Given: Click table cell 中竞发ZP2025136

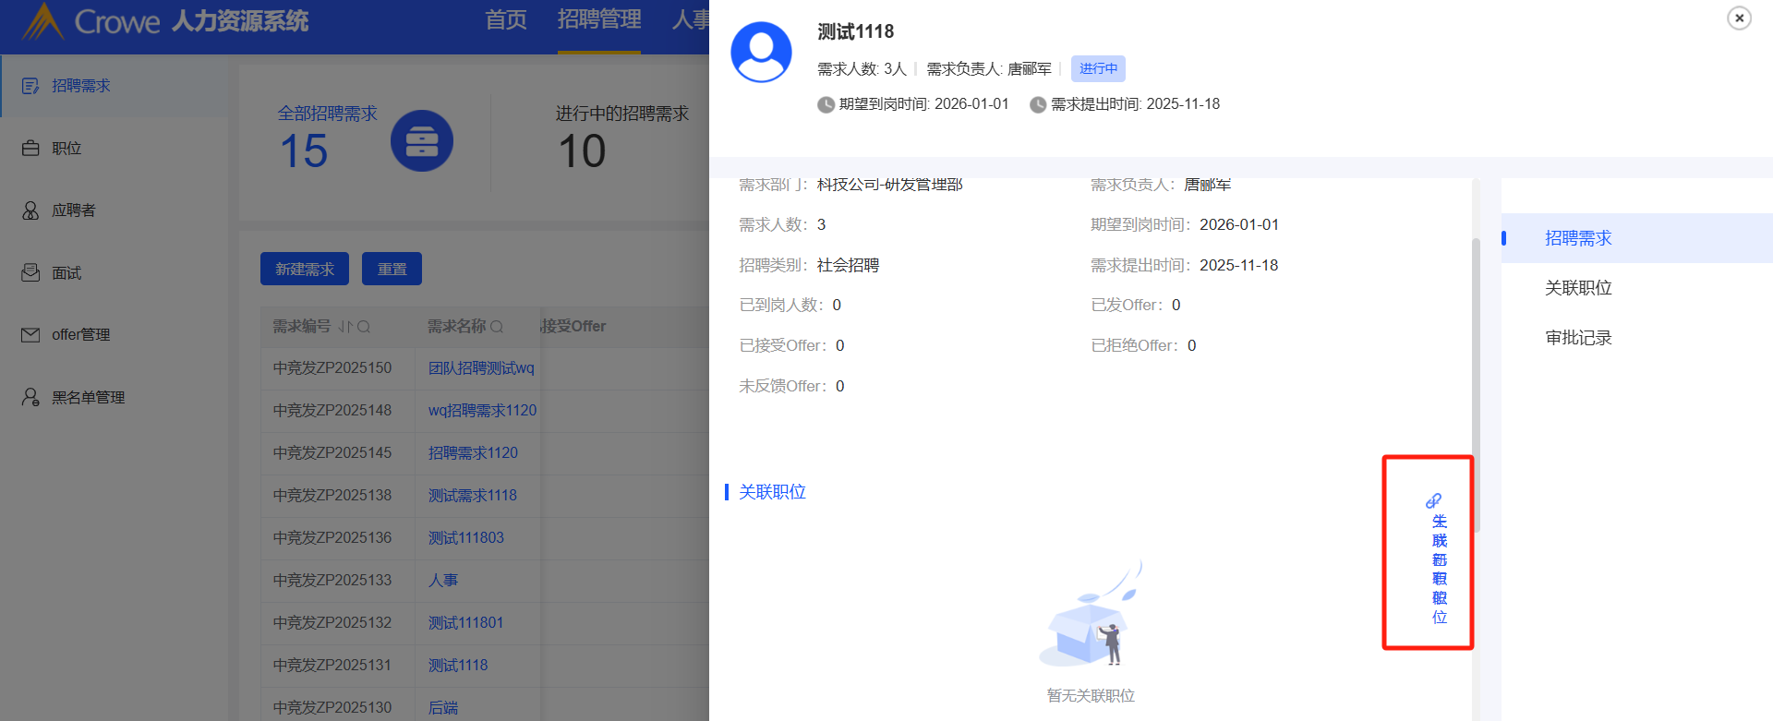Looking at the screenshot, I should pos(332,538).
